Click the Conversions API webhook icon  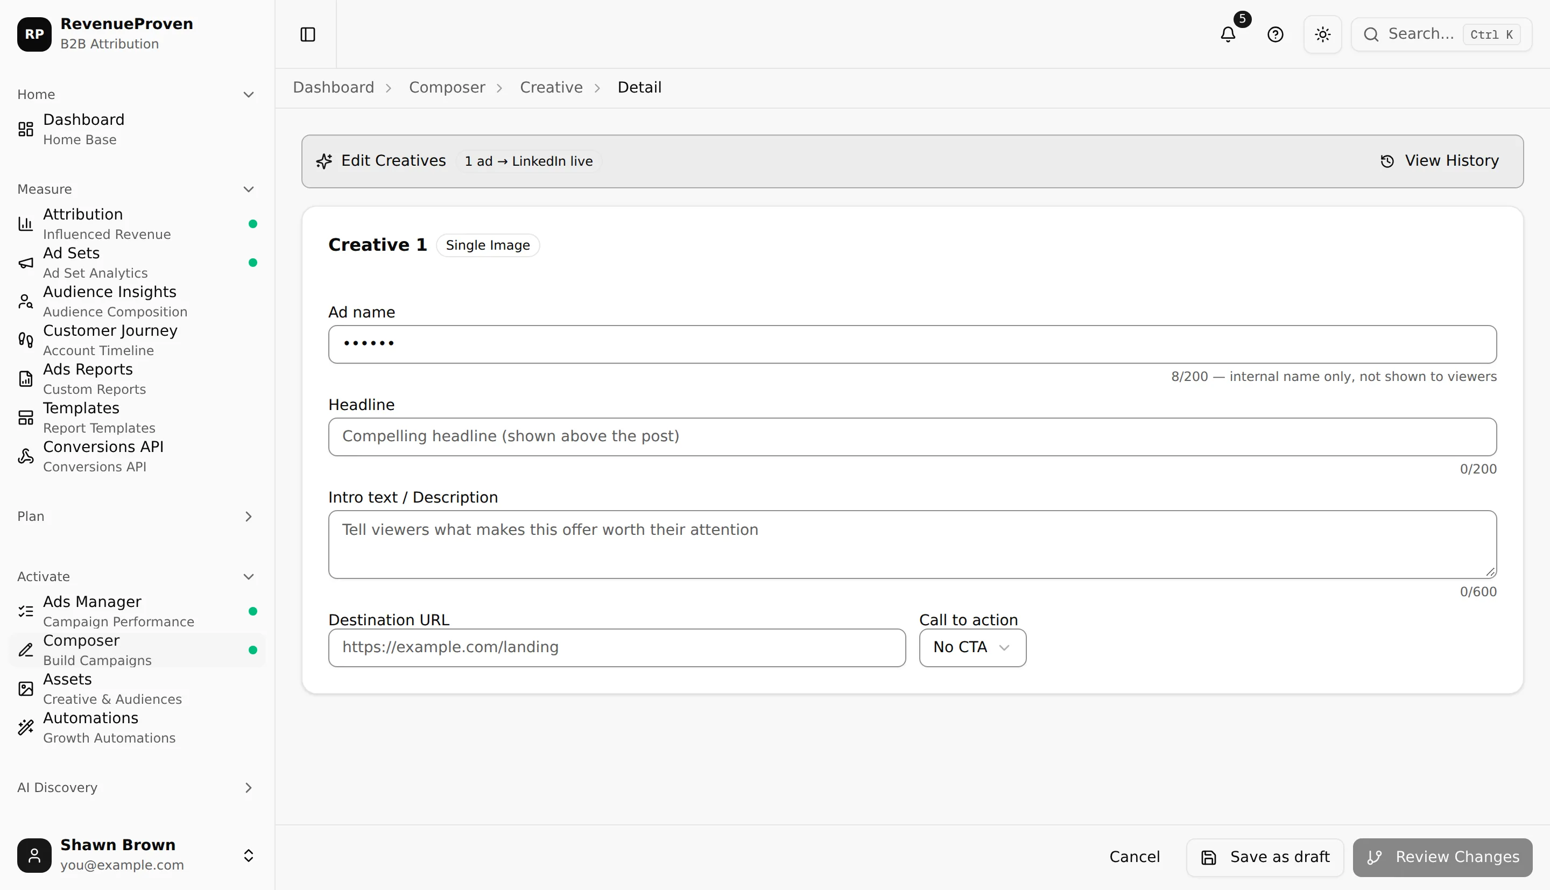pyautogui.click(x=26, y=456)
